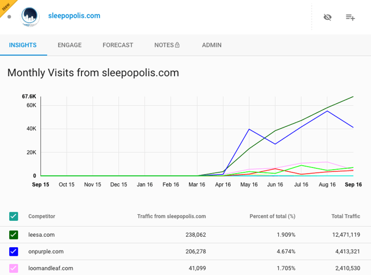Viewport: 371px width, 275px height.
Task: Click the 12,471,119 total traffic value
Action: coord(346,235)
